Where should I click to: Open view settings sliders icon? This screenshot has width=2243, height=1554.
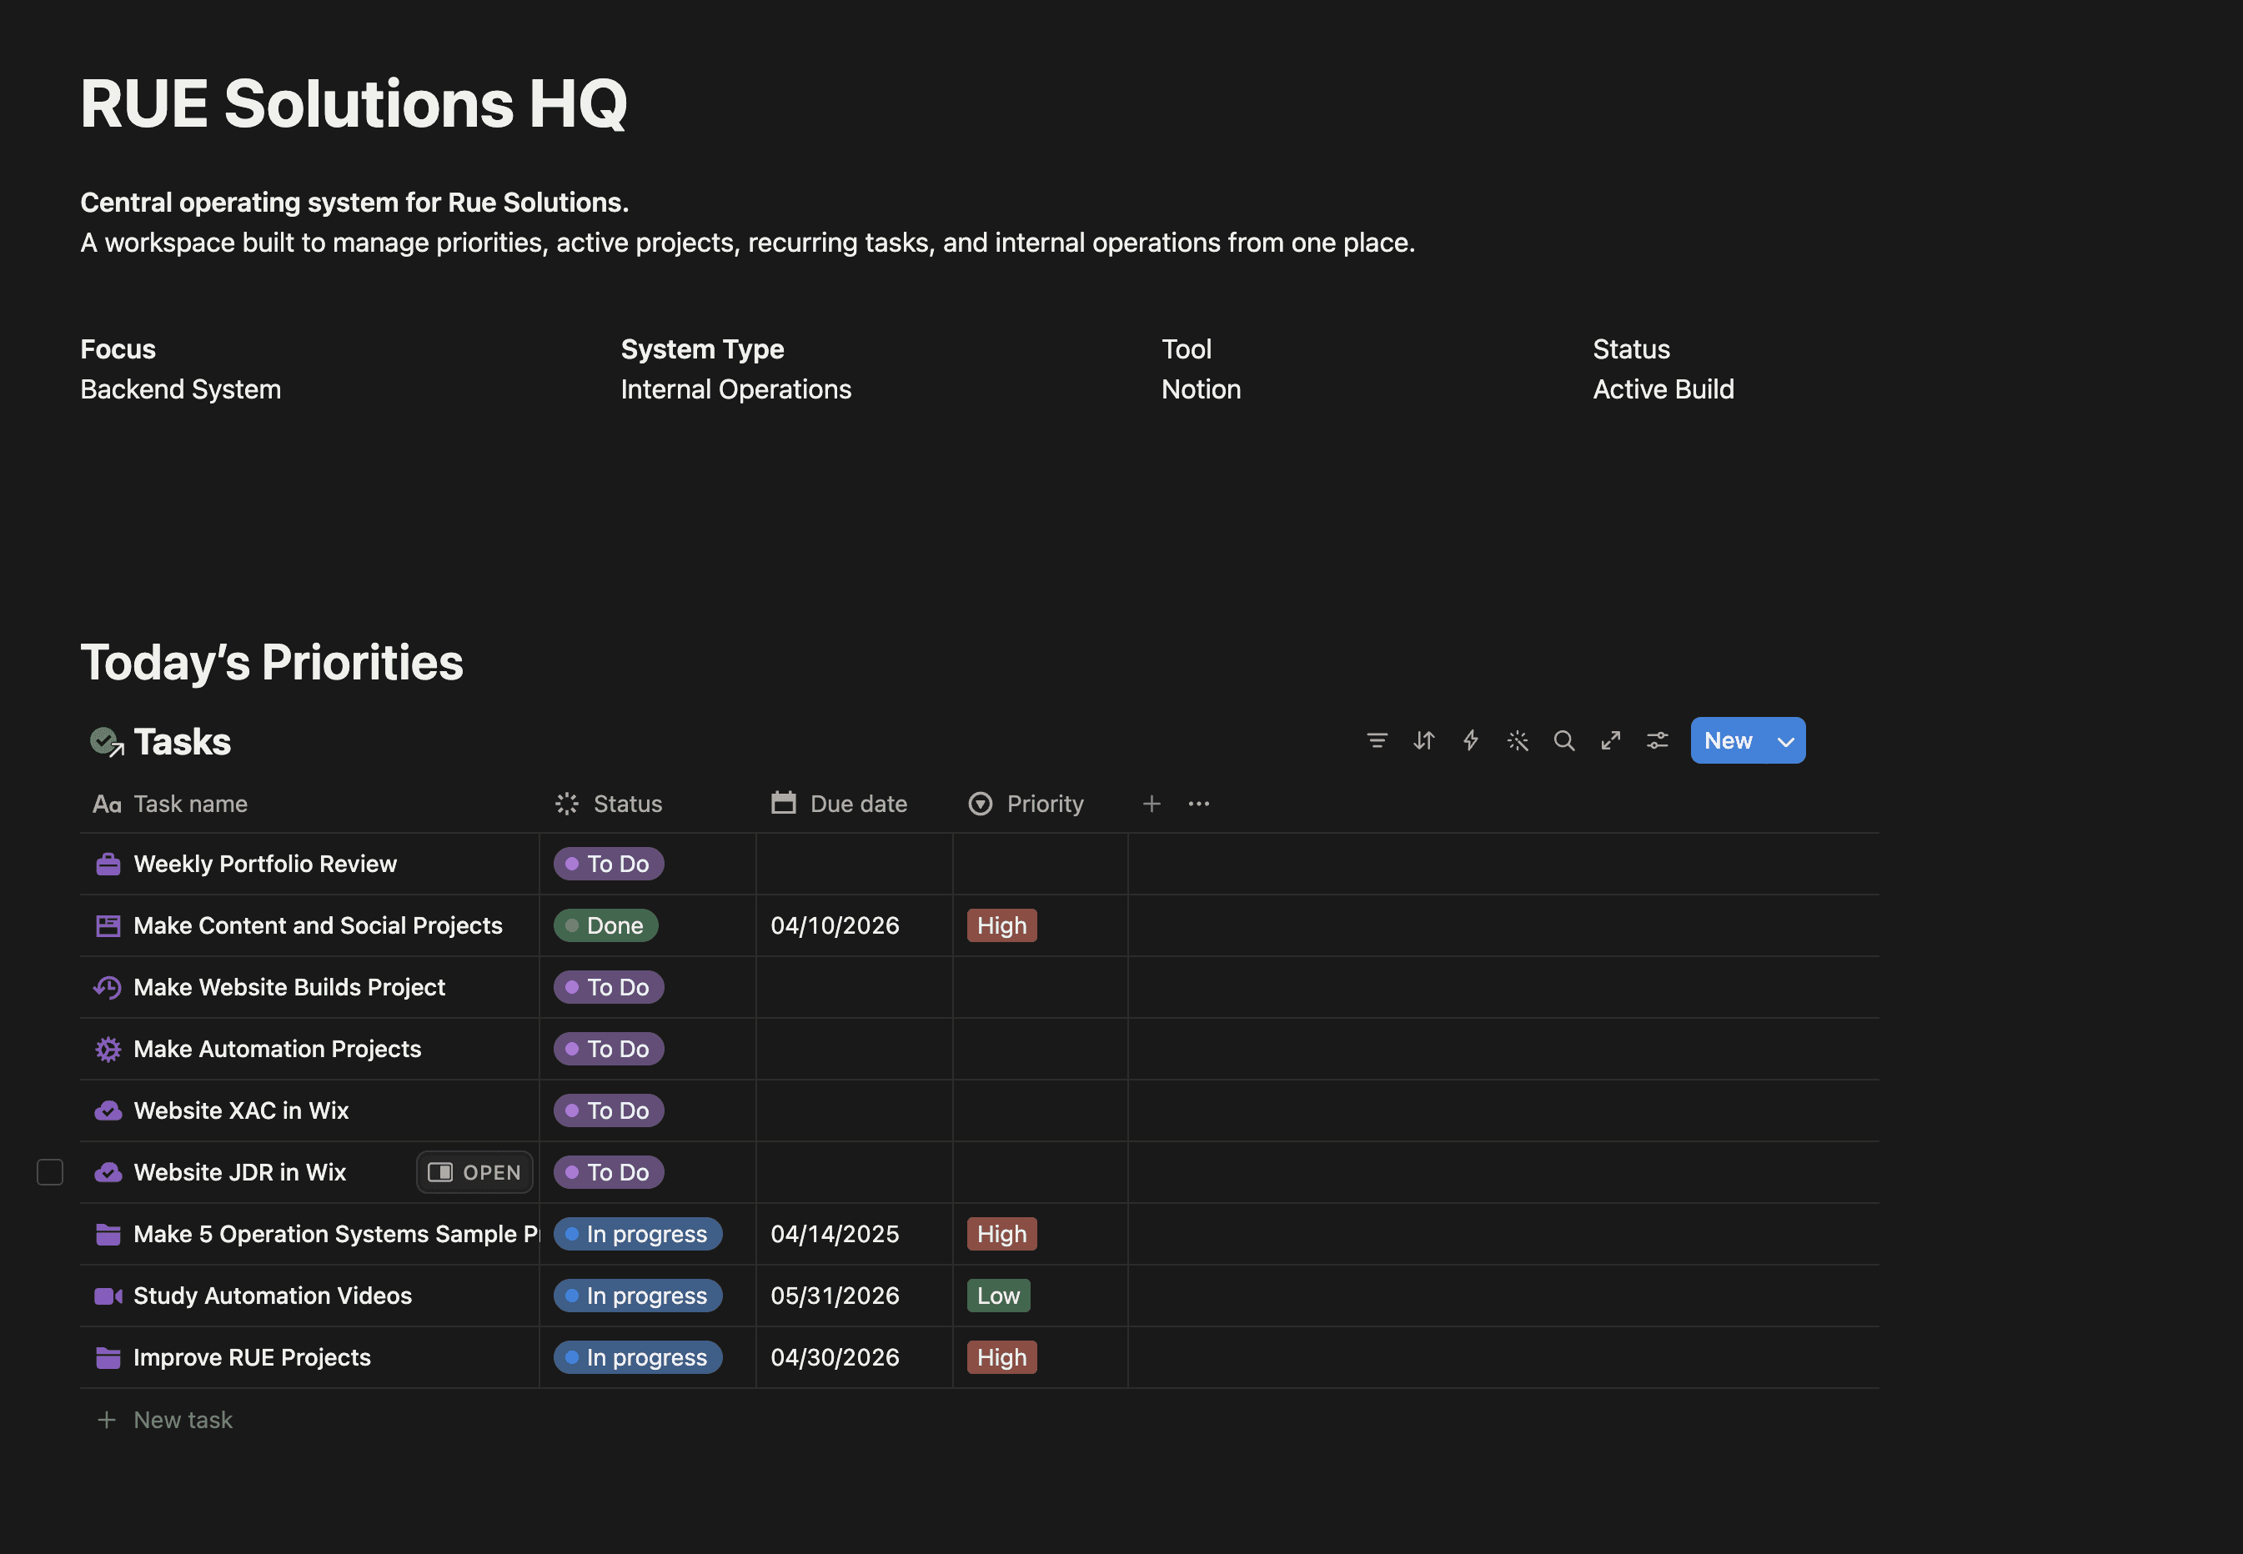tap(1657, 741)
